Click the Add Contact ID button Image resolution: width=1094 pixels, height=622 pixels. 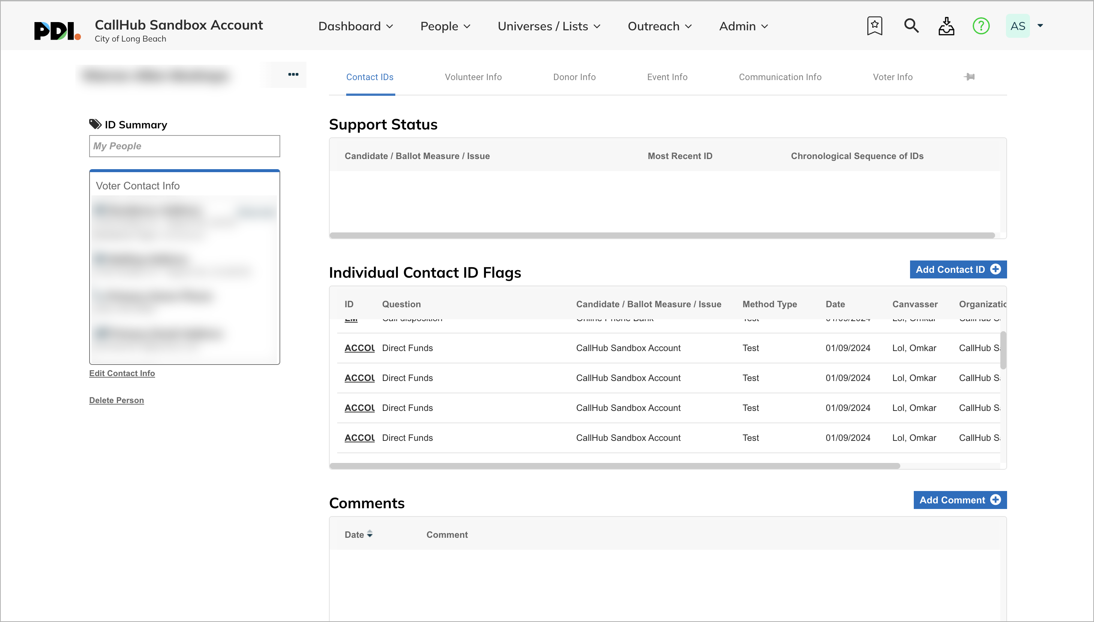tap(958, 269)
